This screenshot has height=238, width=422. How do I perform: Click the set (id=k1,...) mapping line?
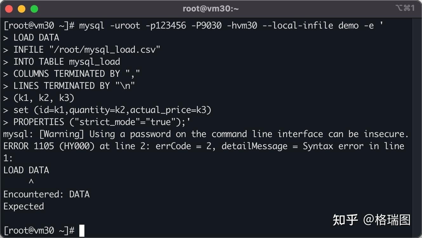click(x=112, y=110)
